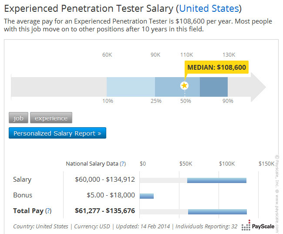Click the yellow MEDIAN: $108,600 callout

pos(216,67)
